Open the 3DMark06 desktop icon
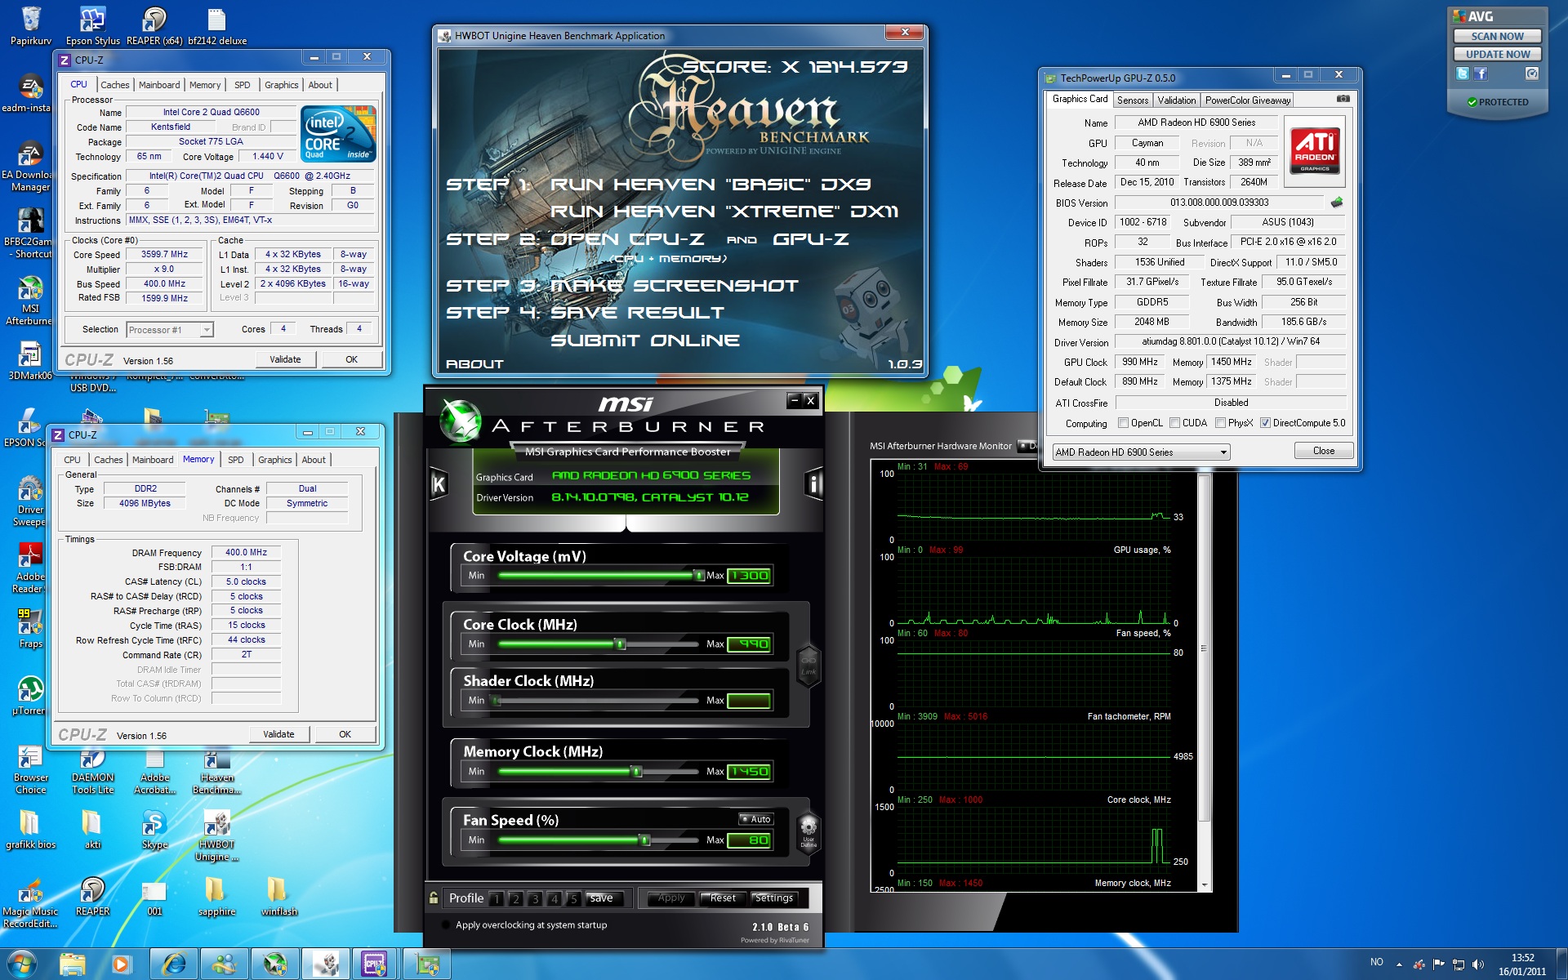The image size is (1568, 980). (30, 360)
